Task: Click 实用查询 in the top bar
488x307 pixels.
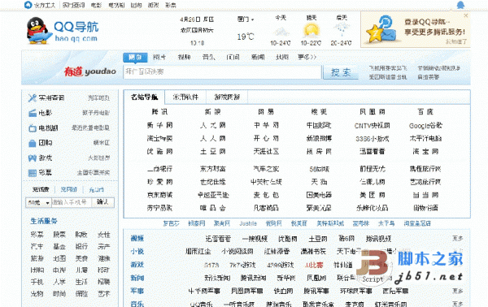Action: tap(73, 5)
